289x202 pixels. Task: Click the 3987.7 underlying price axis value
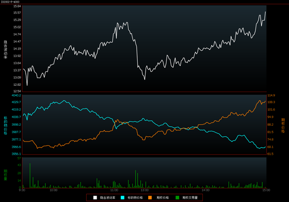click(16, 132)
